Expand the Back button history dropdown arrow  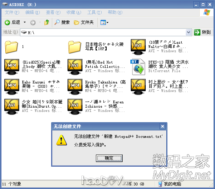point(25,22)
